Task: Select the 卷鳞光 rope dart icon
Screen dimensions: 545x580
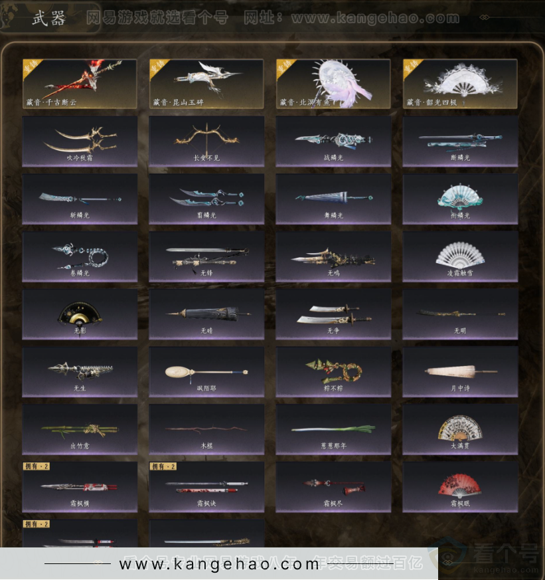Action: coord(80,256)
